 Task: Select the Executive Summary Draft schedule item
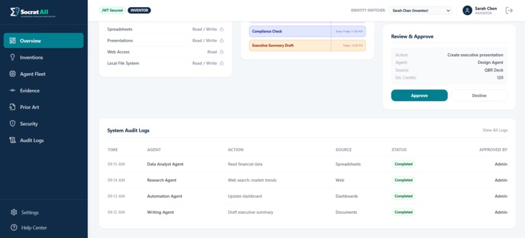pyautogui.click(x=307, y=45)
